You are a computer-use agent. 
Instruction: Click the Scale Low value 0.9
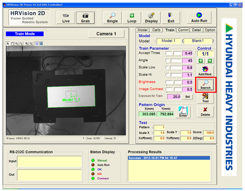188,67
